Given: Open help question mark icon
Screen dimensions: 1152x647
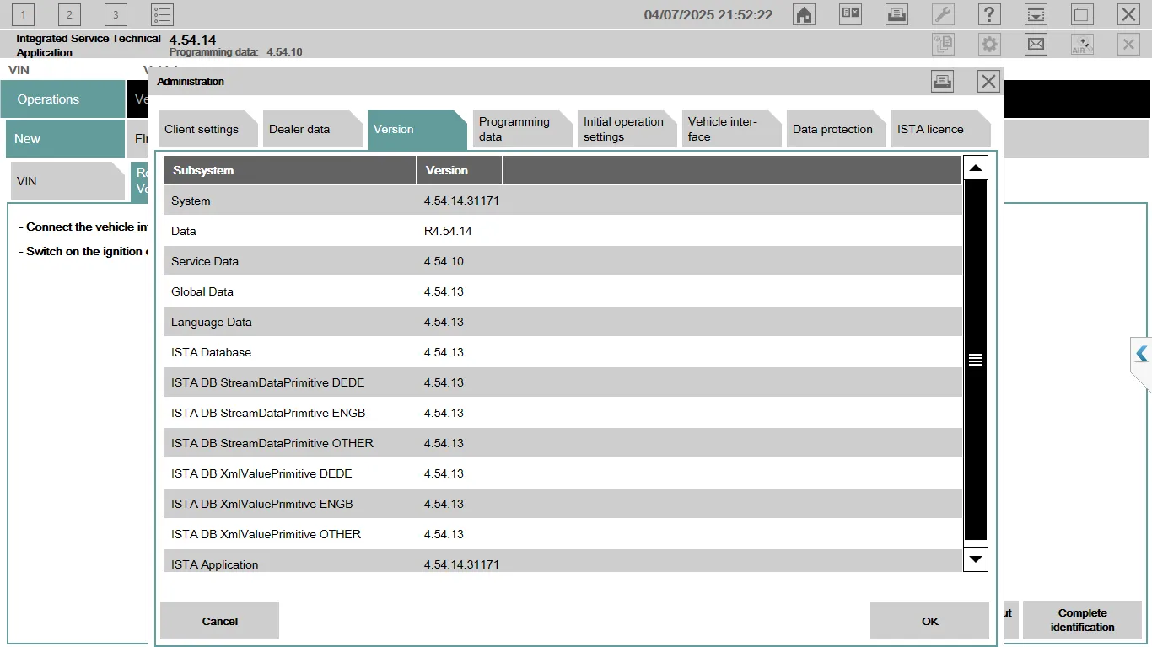Looking at the screenshot, I should [x=989, y=14].
